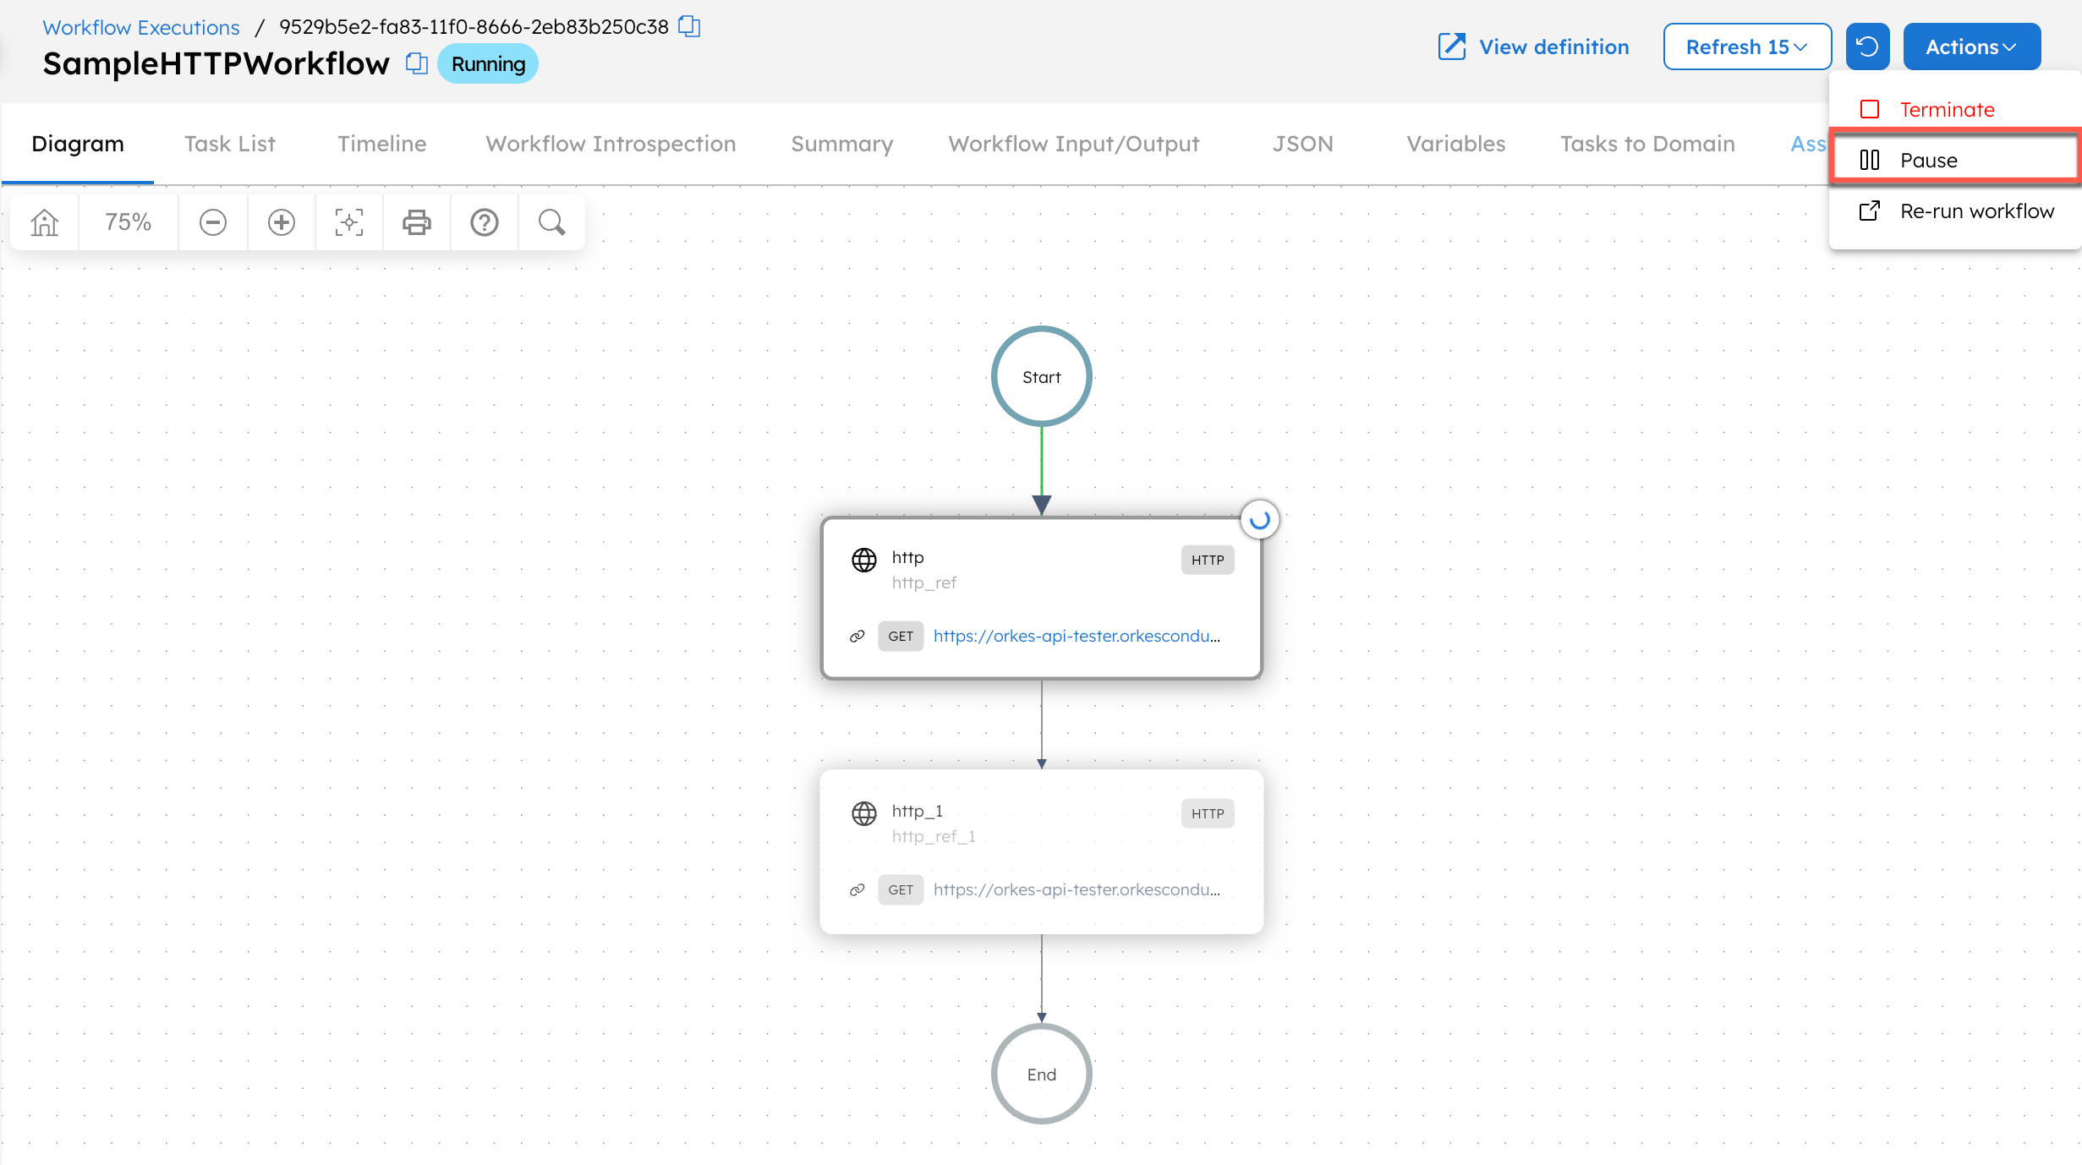2082x1165 pixels.
Task: Copy the SampleHTTPWorkflow name
Action: (416, 63)
